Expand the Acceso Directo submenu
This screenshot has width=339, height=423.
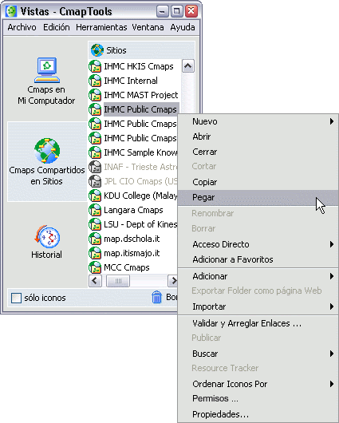coord(258,244)
